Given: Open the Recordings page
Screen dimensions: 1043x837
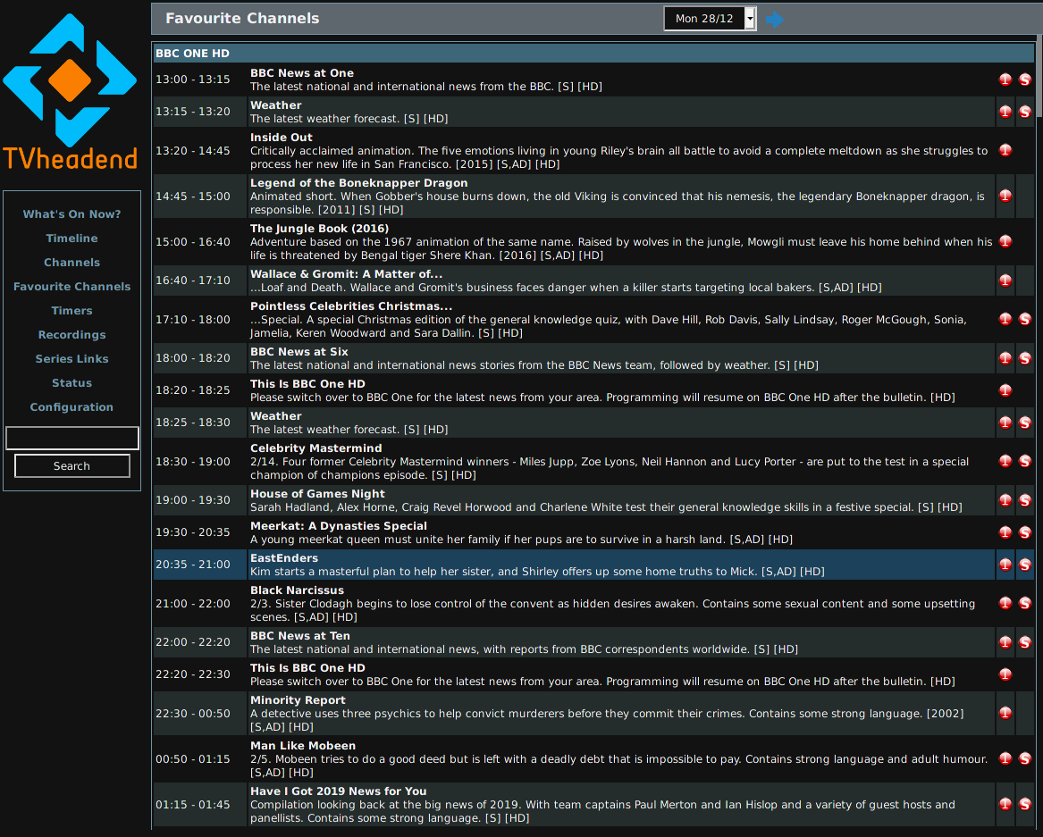Looking at the screenshot, I should click(x=71, y=335).
